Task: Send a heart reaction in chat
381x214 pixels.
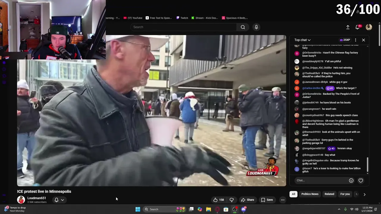Action: pyautogui.click(x=361, y=180)
